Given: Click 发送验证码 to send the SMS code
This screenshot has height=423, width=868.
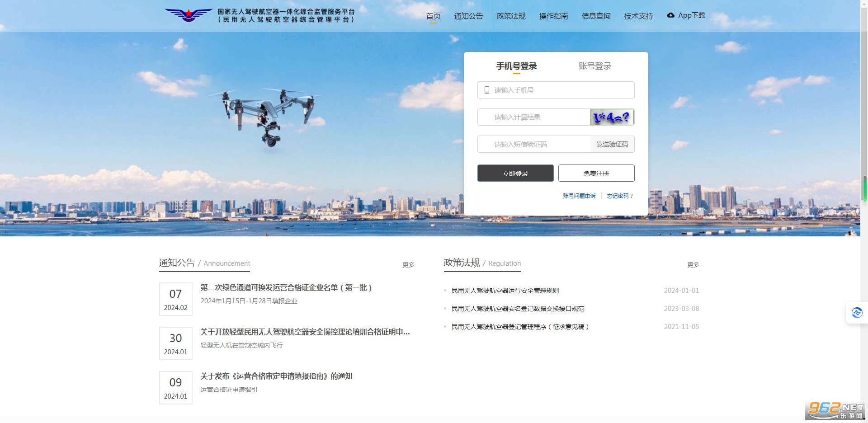Looking at the screenshot, I should point(612,144).
